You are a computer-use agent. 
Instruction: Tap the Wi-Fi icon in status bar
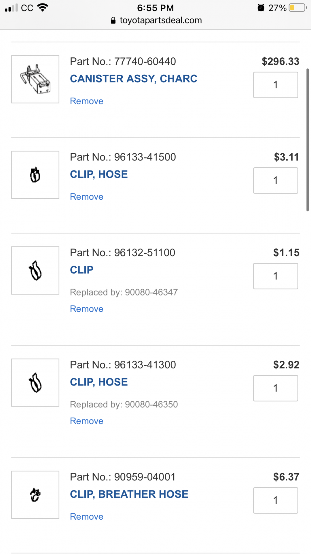(x=43, y=8)
